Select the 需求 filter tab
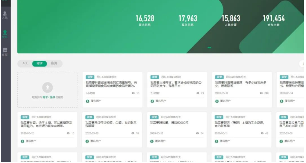The width and height of the screenshot is (306, 163). (40, 63)
